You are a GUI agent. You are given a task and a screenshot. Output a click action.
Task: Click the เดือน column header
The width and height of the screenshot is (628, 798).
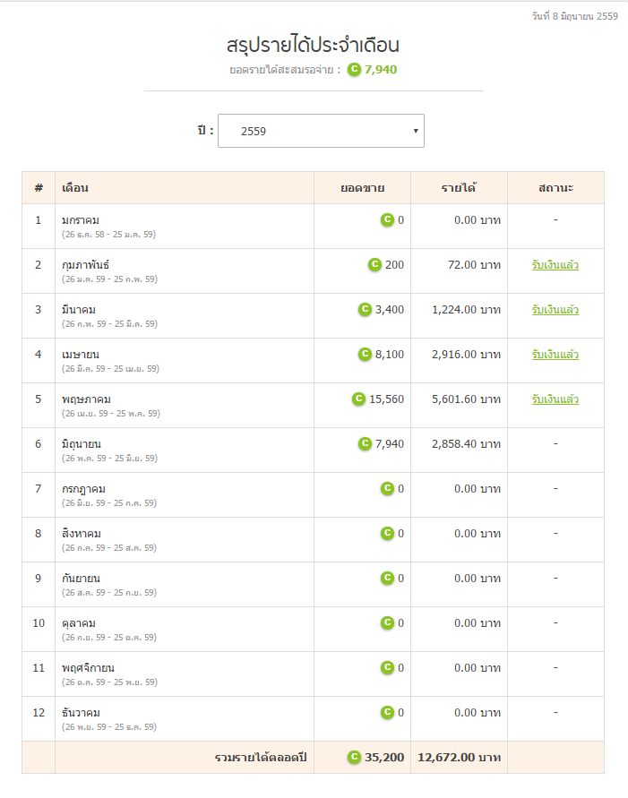click(x=75, y=188)
